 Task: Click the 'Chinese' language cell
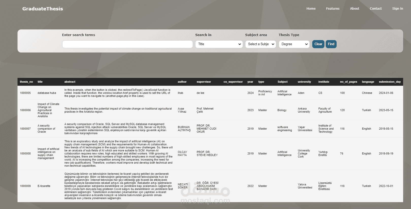367,93
